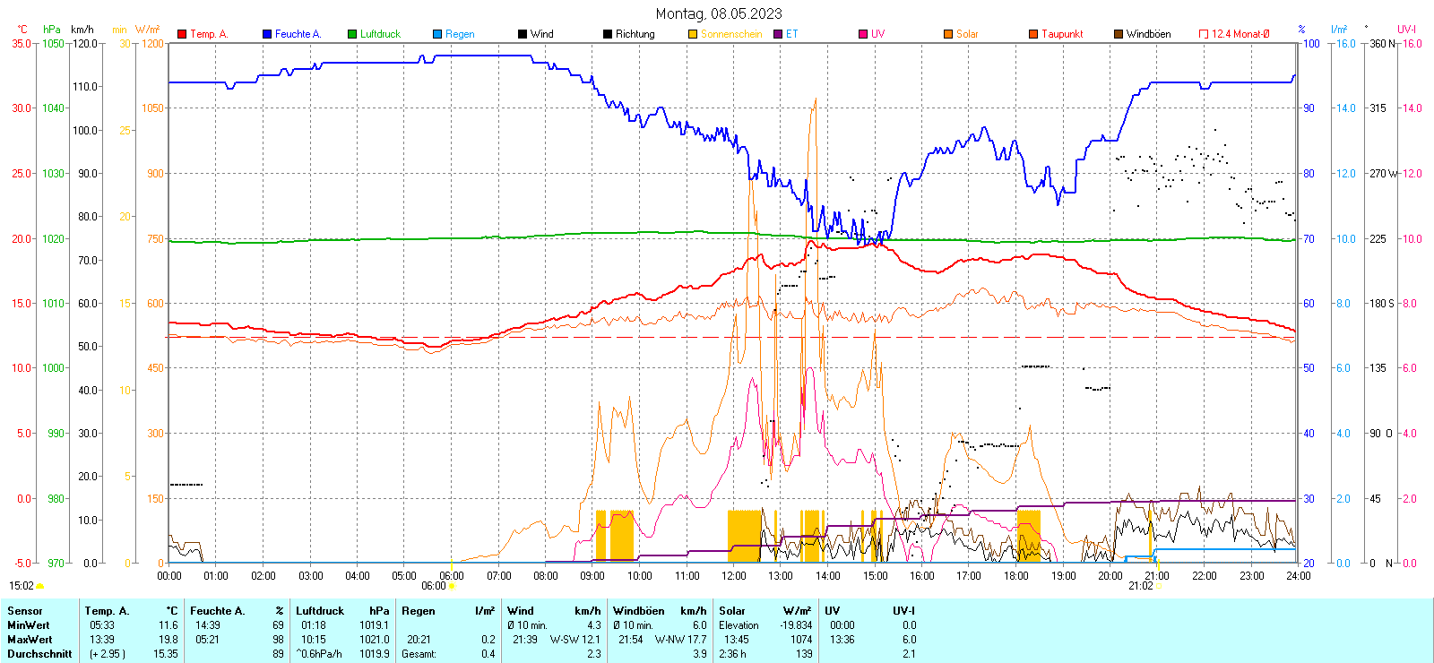Click the green Luftdruck legend square

coord(352,34)
